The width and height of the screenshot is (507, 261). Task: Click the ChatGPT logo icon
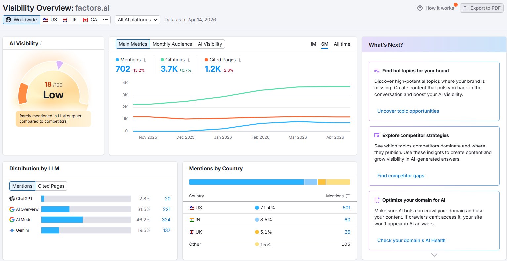[x=12, y=199]
